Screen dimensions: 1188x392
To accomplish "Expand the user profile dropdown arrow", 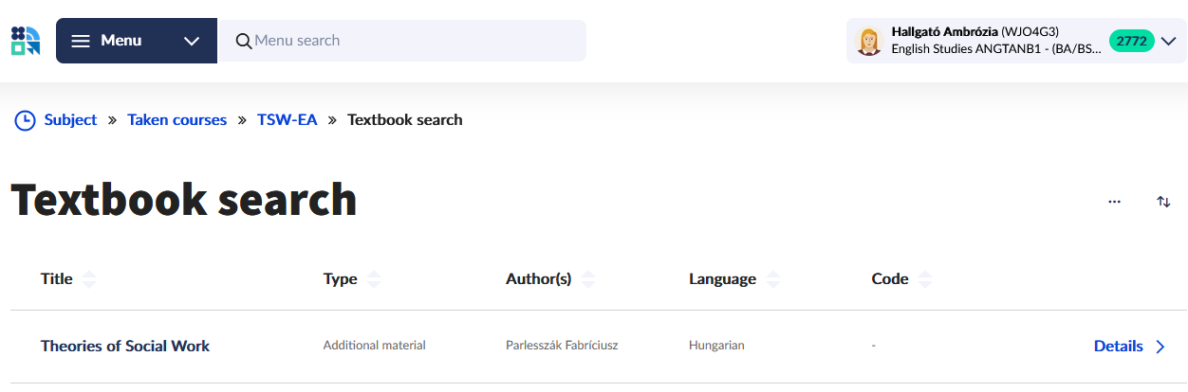I will click(x=1168, y=41).
